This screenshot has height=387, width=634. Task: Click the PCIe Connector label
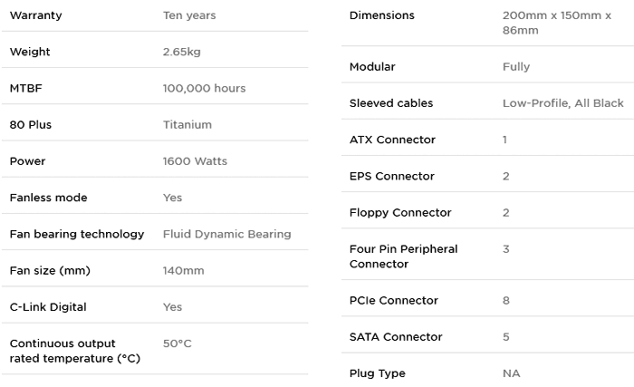point(393,300)
